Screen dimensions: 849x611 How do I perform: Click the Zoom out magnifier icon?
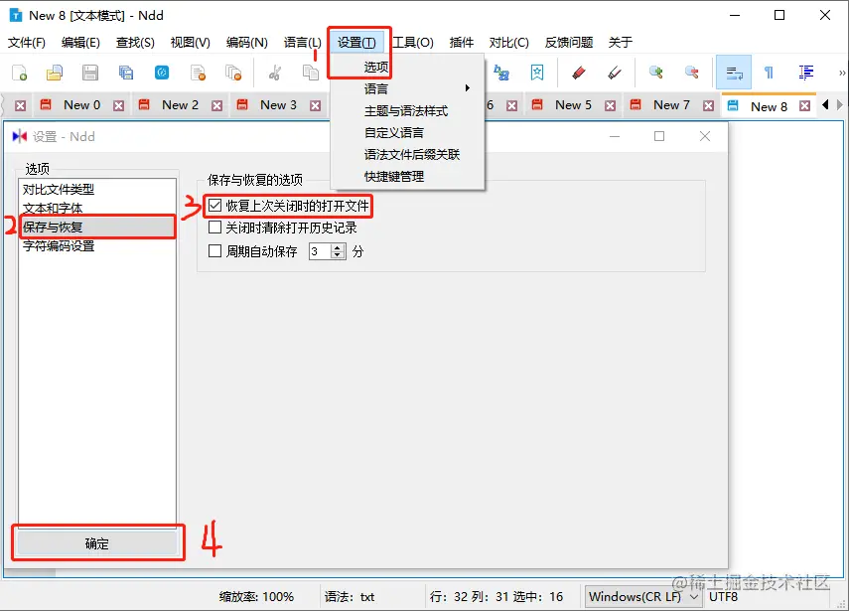(x=692, y=73)
